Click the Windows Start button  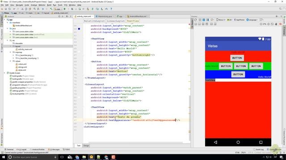pyautogui.click(x=3, y=157)
